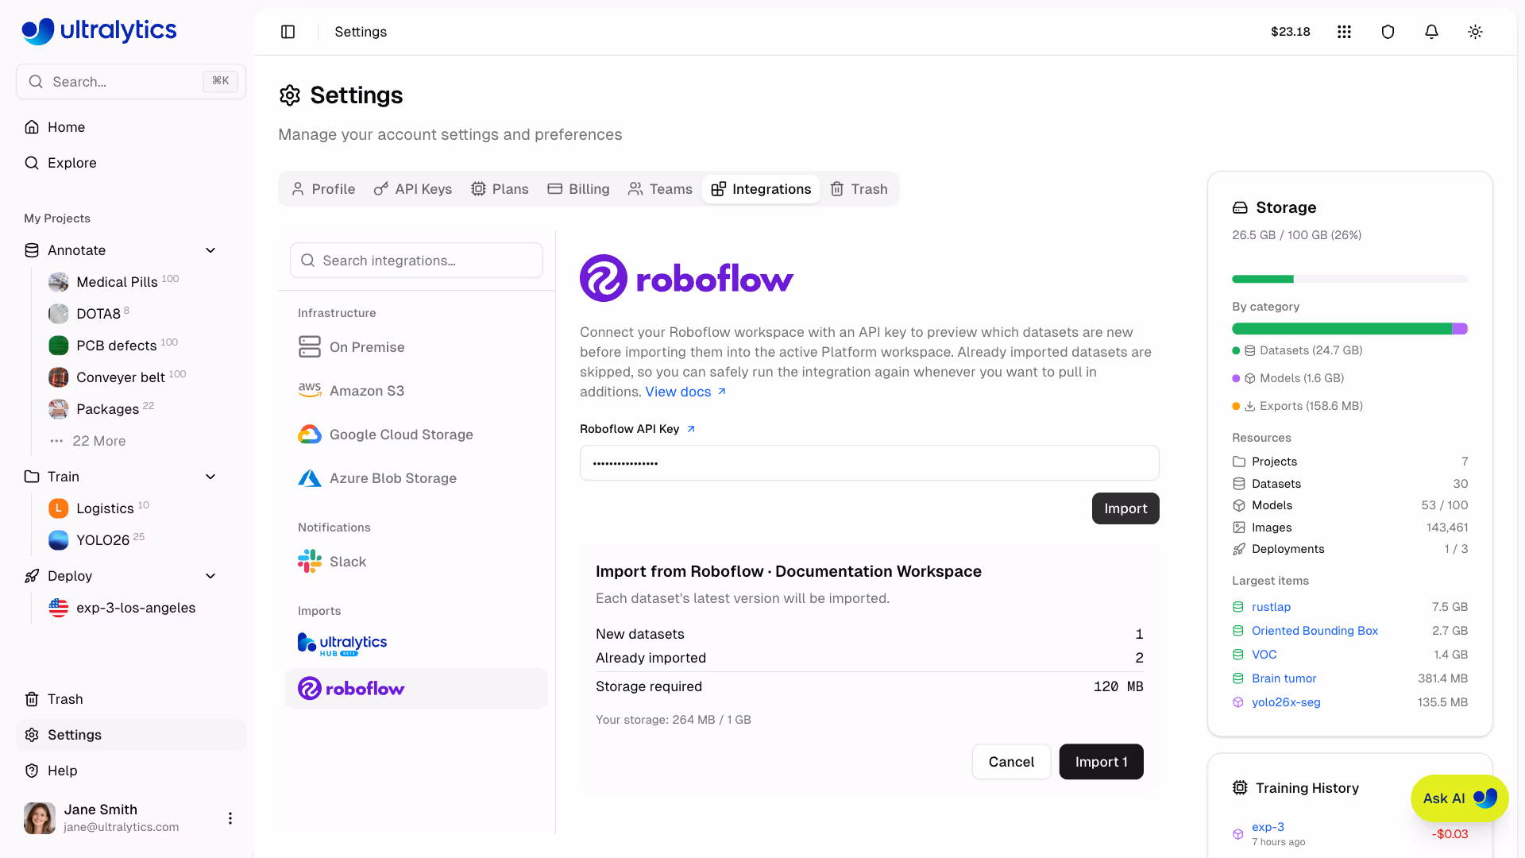Focus the sidebar Search field
Viewport: 1525px width, 858px height.
(x=131, y=82)
